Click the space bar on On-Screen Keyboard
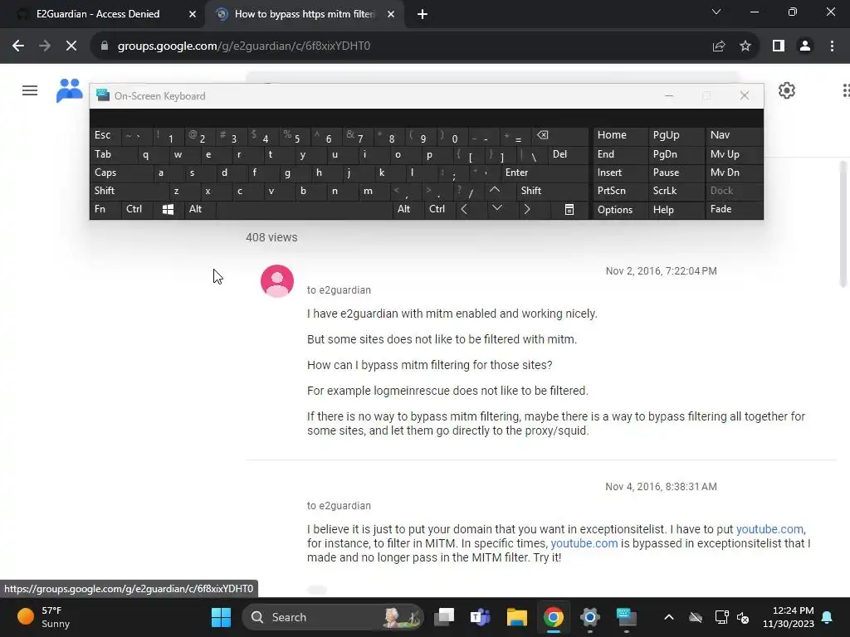This screenshot has width=850, height=637. pos(304,210)
